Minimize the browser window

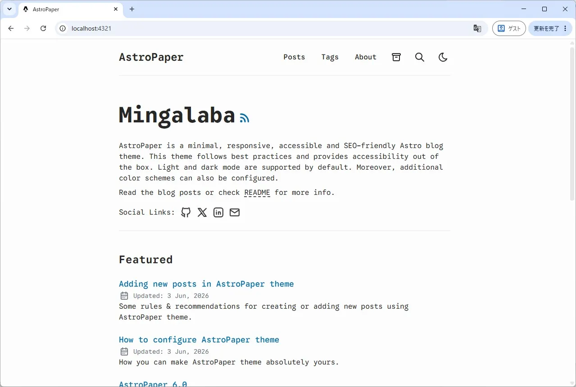[524, 9]
